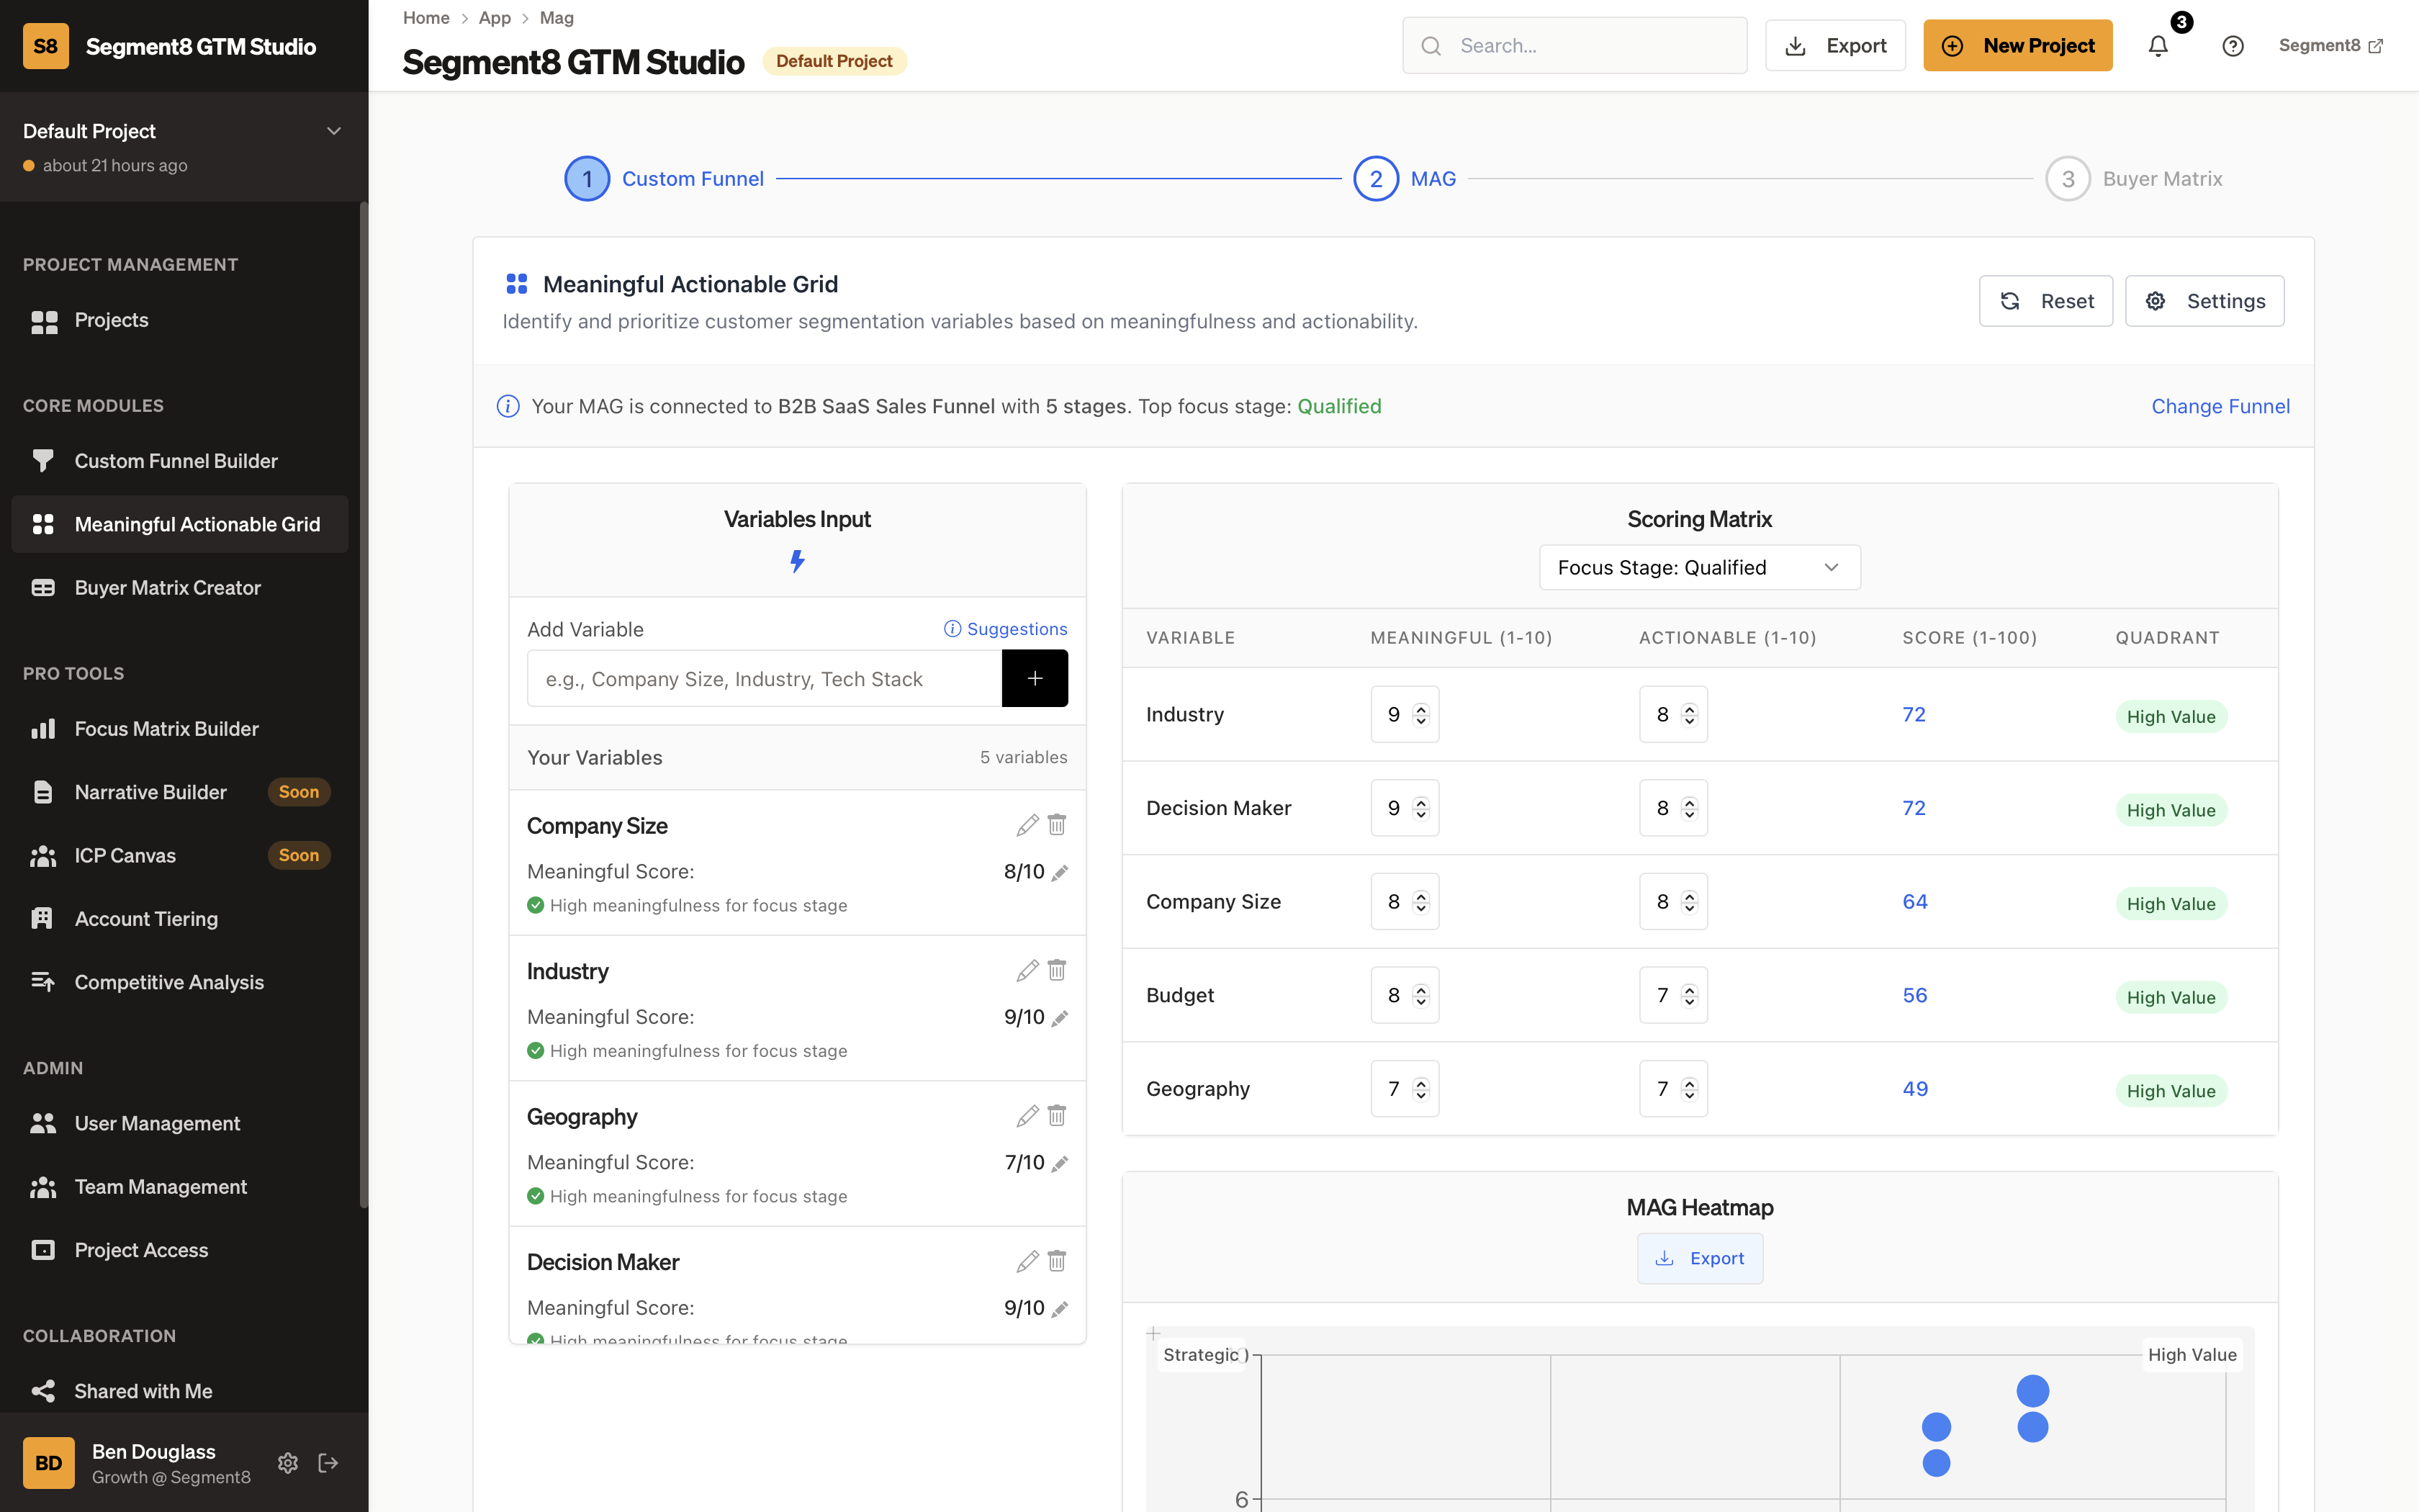The width and height of the screenshot is (2419, 1512).
Task: Open the help question mark icon
Action: point(2232,46)
